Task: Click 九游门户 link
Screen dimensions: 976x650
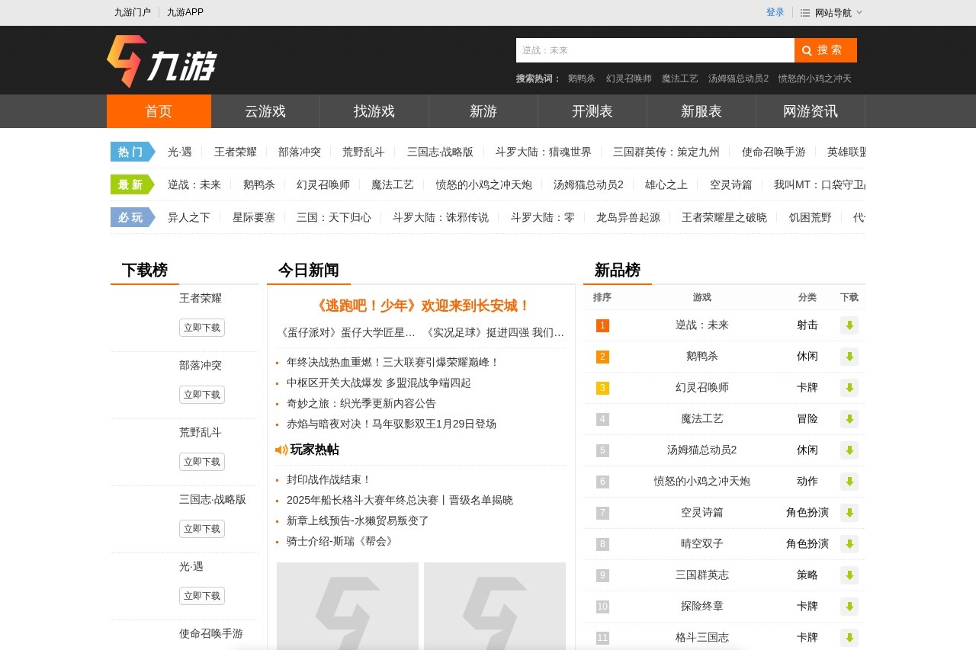Action: 133,12
